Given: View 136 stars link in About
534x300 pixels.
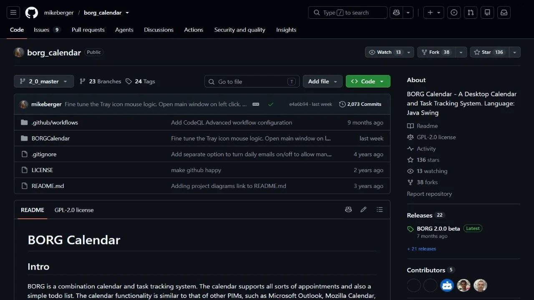Looking at the screenshot, I should 423,160.
